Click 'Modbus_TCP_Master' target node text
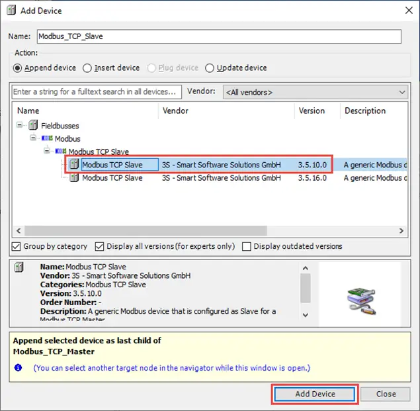This screenshot has width=420, height=411. pos(54,351)
